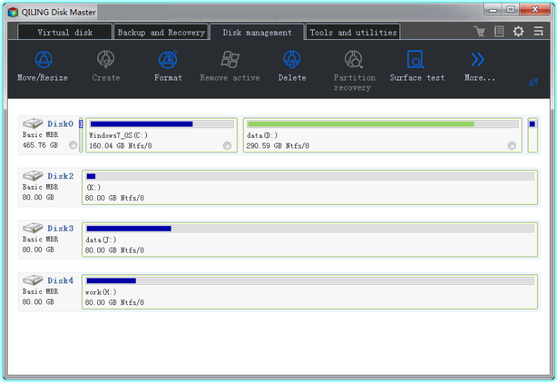The width and height of the screenshot is (557, 382).
Task: Click the Disk4 label
Action: tap(60, 280)
